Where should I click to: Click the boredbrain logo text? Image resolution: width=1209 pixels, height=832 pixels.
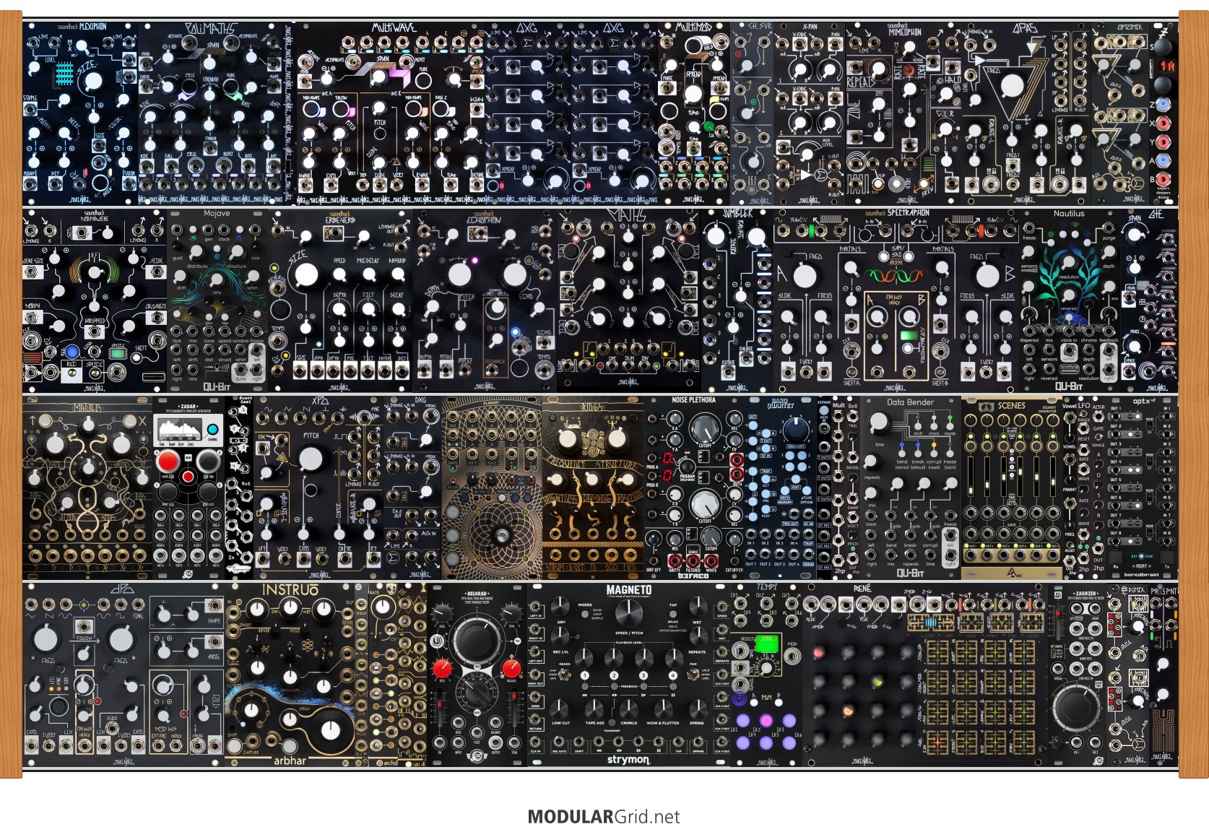coord(1142,575)
